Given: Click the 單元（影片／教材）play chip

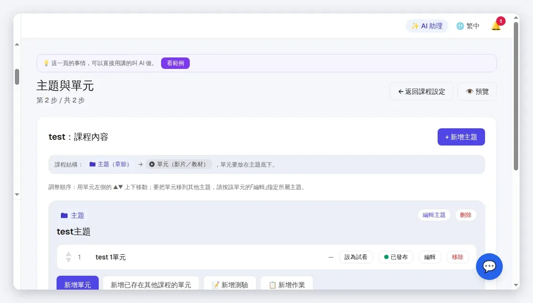Looking at the screenshot, I should (179, 165).
